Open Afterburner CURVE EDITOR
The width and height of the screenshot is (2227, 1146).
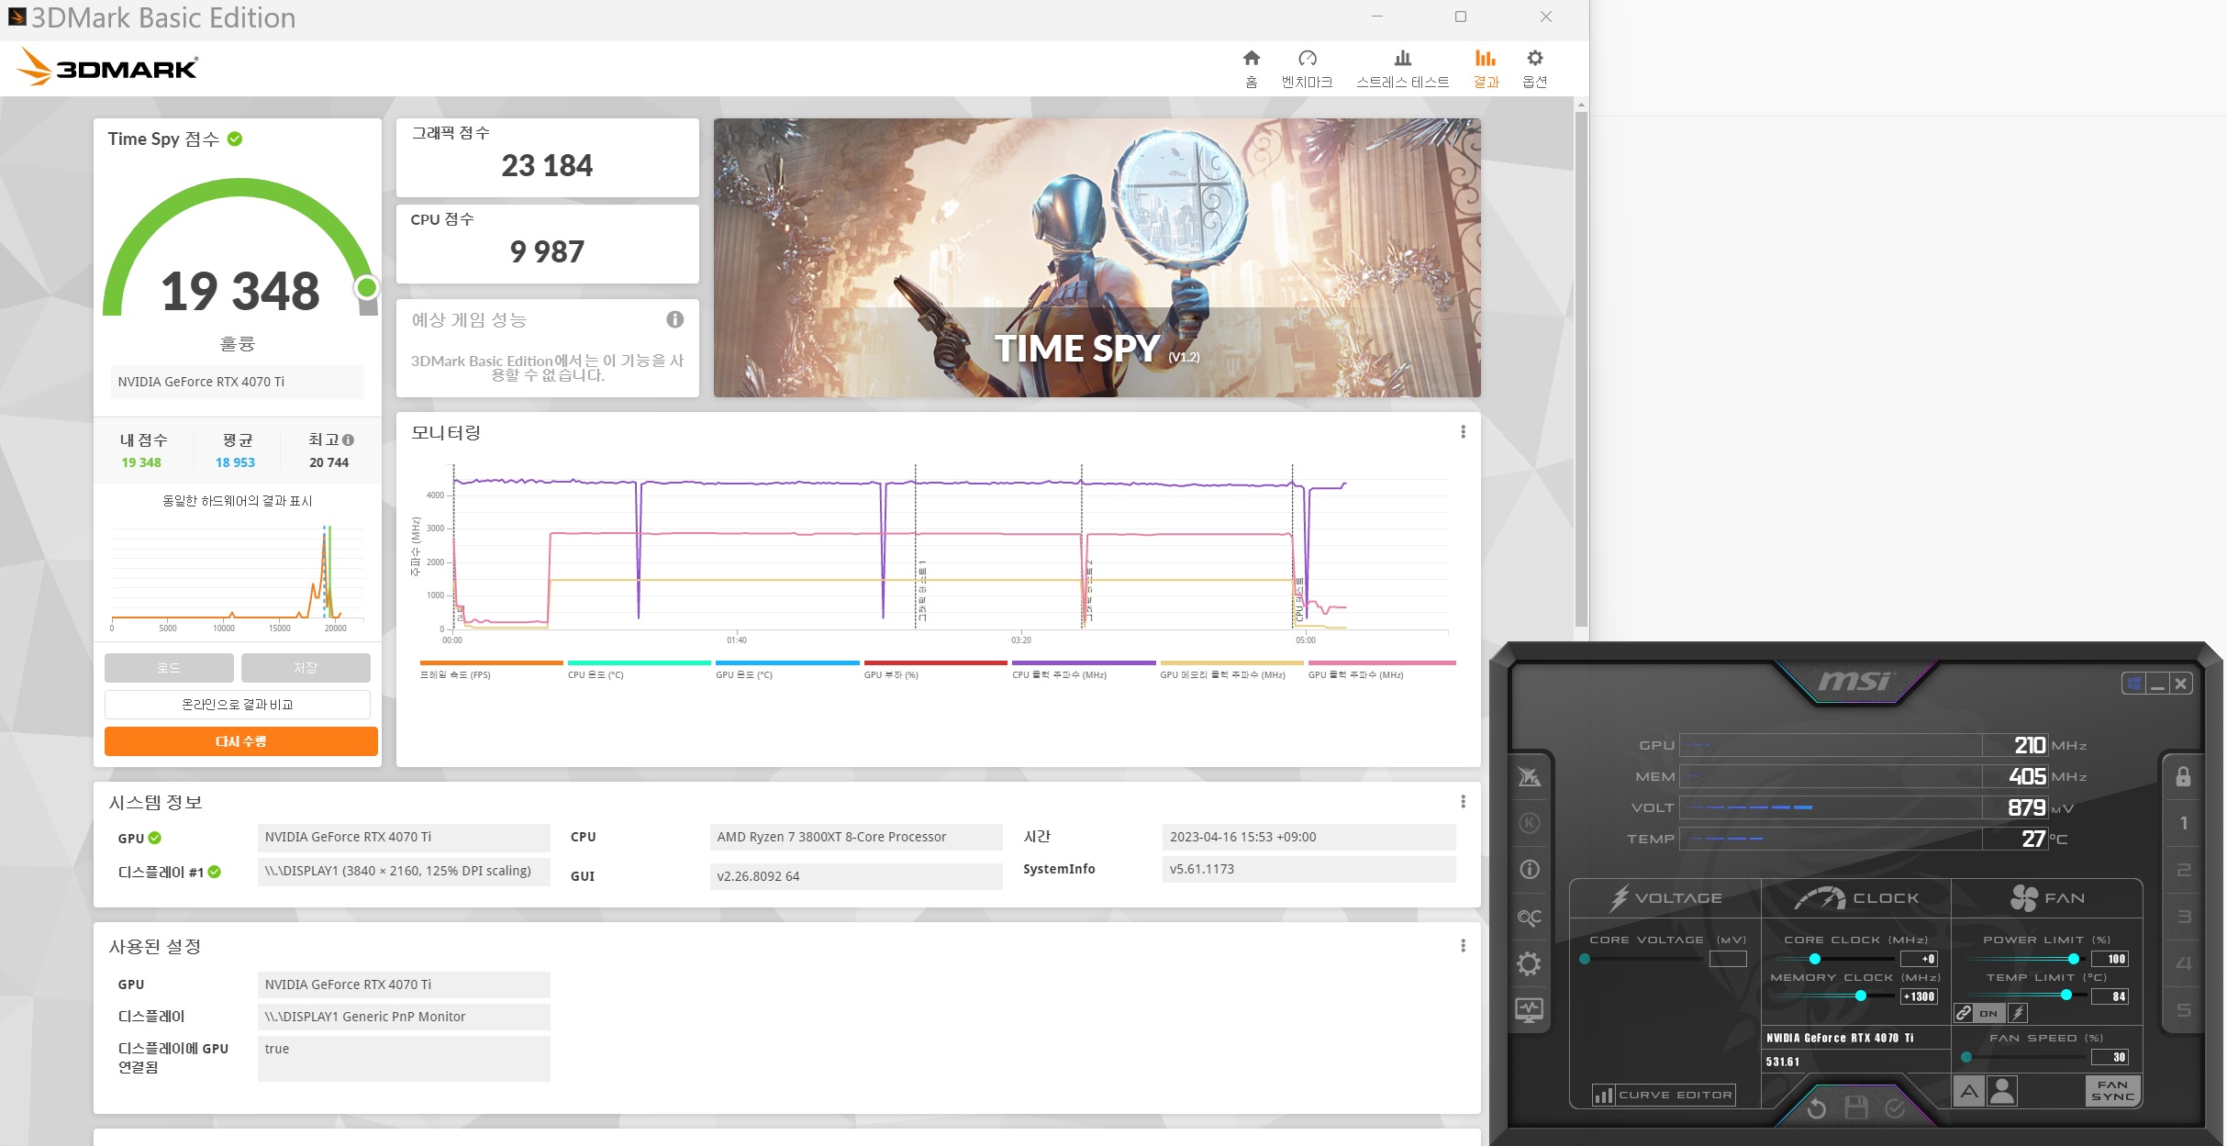click(1664, 1095)
